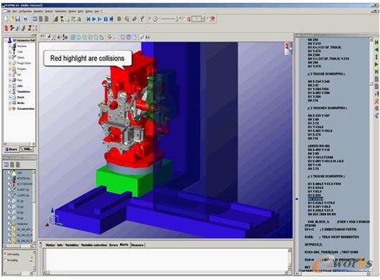Switch to the Variables tab

72,245
